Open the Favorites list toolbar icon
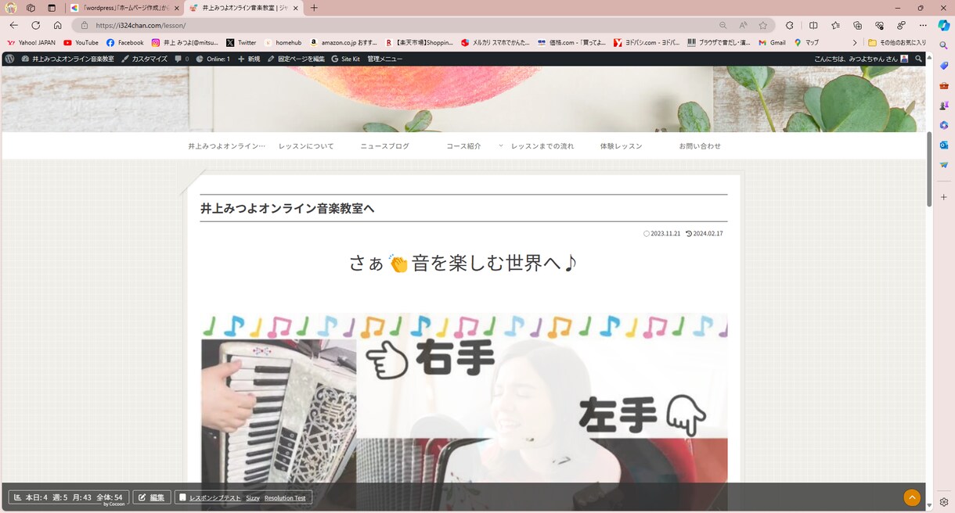Image resolution: width=955 pixels, height=513 pixels. click(x=835, y=25)
